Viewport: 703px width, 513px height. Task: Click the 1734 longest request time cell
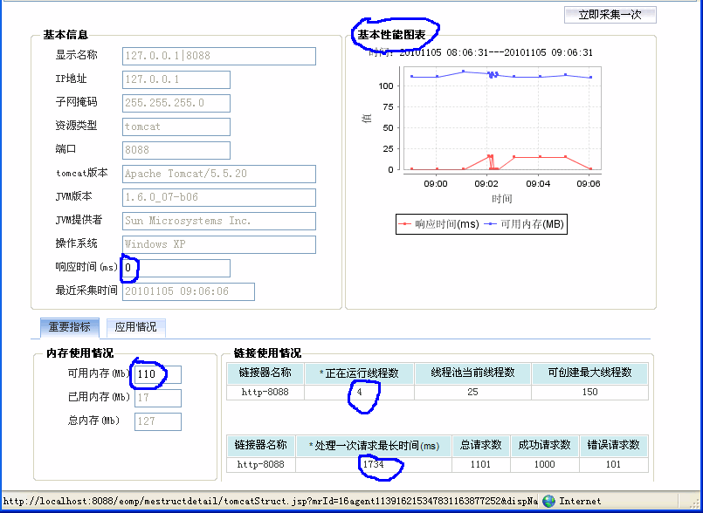[374, 465]
